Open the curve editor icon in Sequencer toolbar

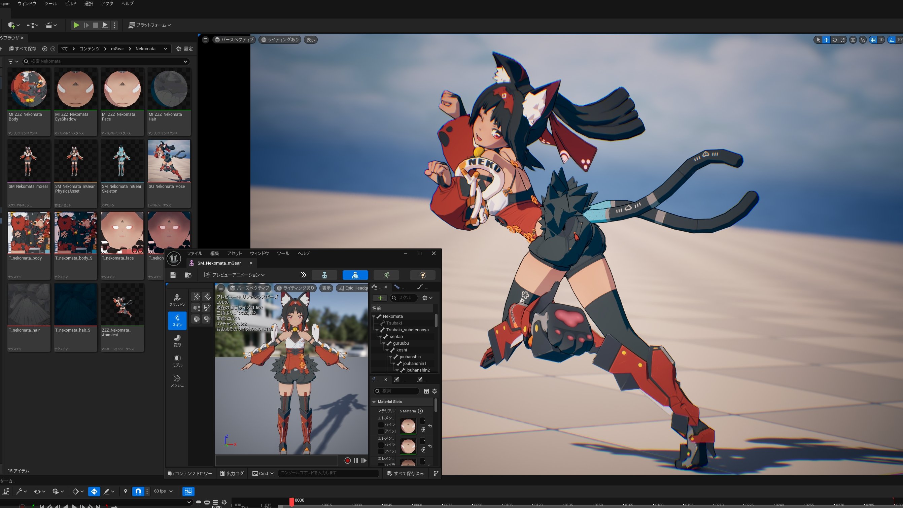click(x=188, y=491)
